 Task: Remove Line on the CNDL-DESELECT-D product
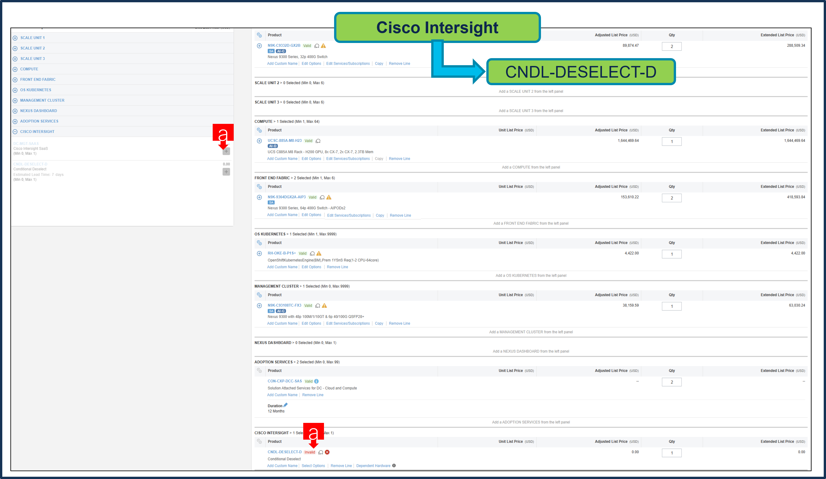[x=341, y=466]
